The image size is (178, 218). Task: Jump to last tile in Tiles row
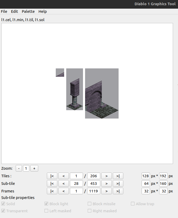118,176
